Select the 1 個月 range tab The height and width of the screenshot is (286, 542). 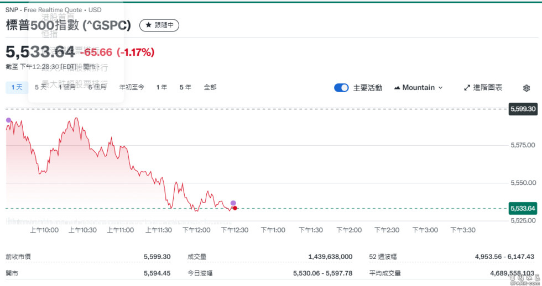pos(67,87)
